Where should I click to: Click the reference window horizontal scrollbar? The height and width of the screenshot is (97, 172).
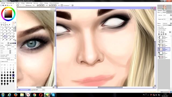point(39,87)
